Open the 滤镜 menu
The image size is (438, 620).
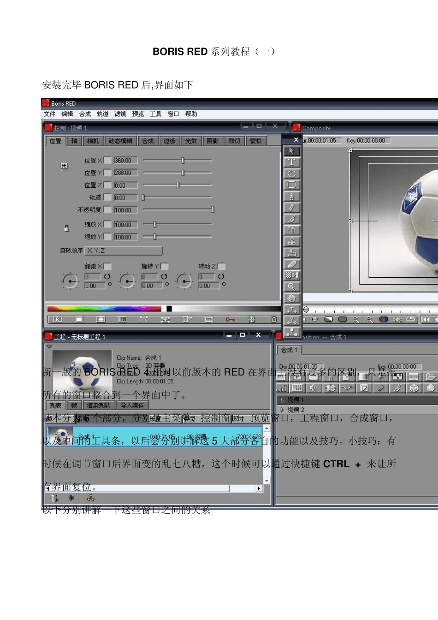120,114
